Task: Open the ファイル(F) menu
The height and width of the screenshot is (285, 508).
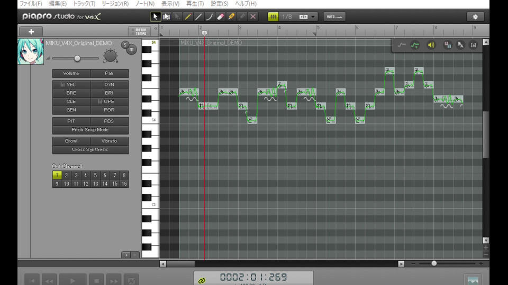Action: 31,4
